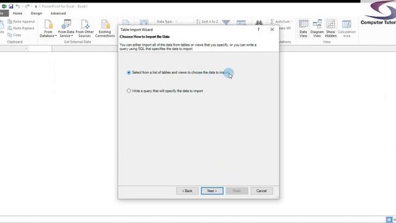Click Paste Append in Clipboard group
This screenshot has height=223, width=396.
click(x=21, y=22)
